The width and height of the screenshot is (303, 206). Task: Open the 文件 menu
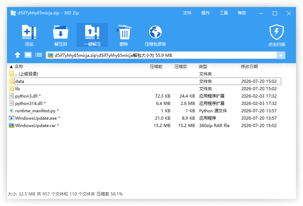pyautogui.click(x=187, y=13)
